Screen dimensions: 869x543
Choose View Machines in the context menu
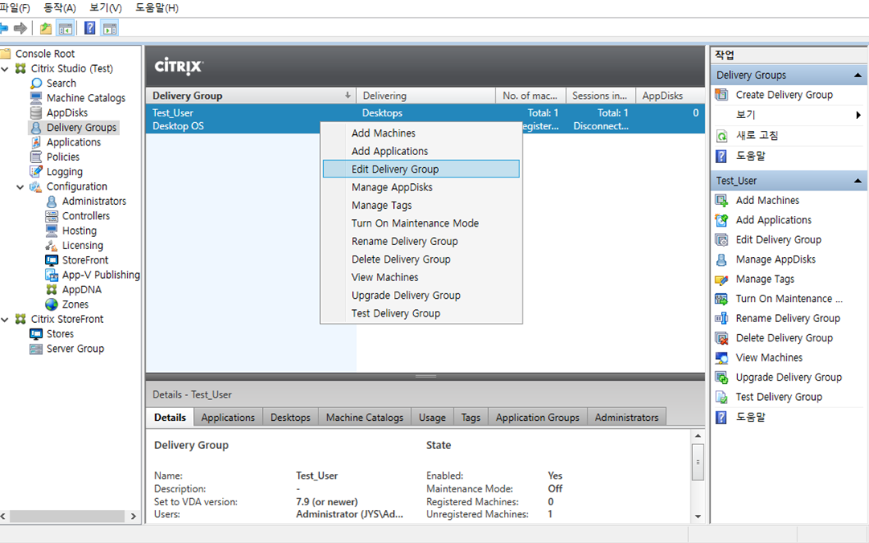421,277
